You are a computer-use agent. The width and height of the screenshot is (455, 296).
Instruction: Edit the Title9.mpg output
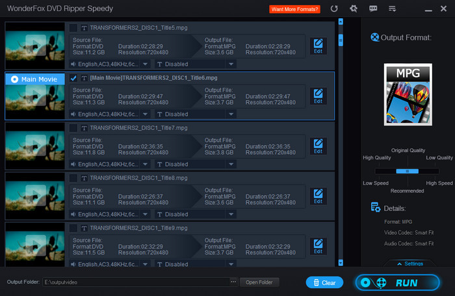pyautogui.click(x=318, y=247)
